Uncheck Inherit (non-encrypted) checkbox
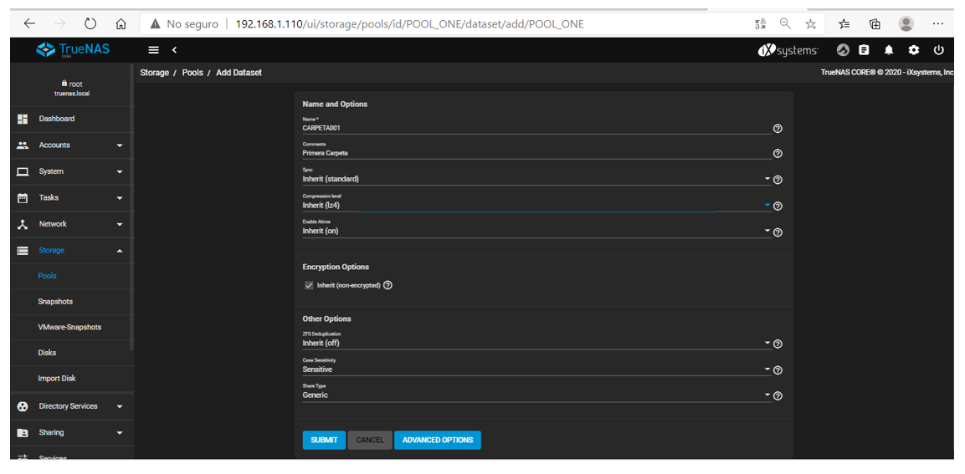The width and height of the screenshot is (965, 474). click(x=309, y=285)
